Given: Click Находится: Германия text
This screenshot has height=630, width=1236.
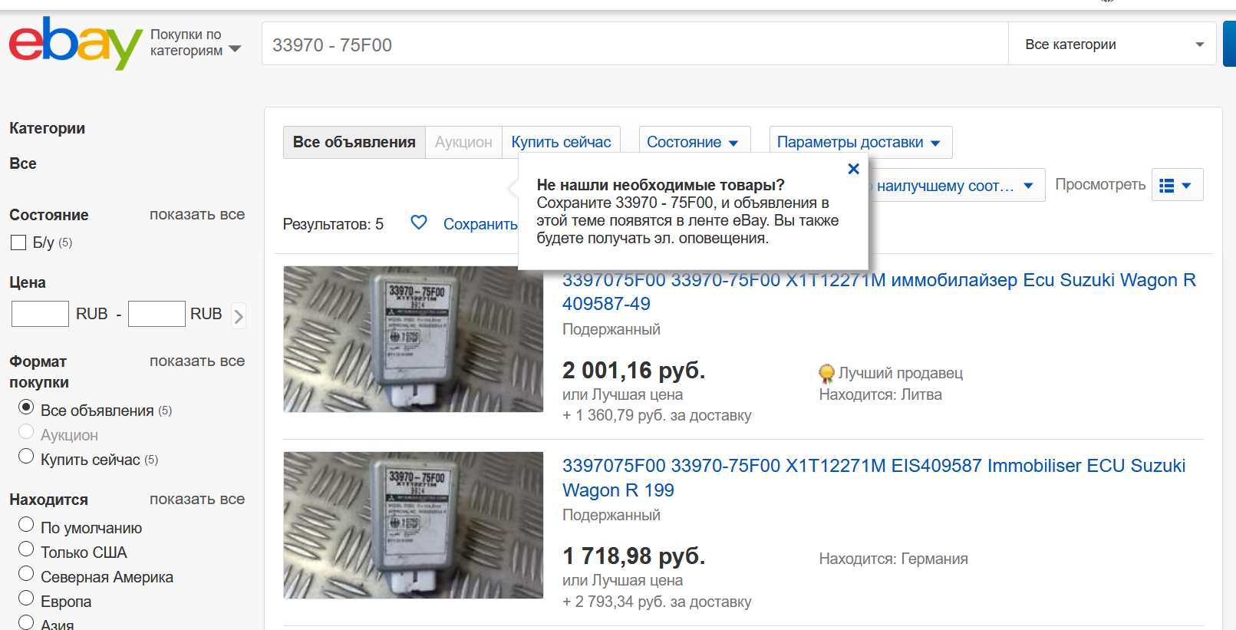Looking at the screenshot, I should pyautogui.click(x=893, y=559).
